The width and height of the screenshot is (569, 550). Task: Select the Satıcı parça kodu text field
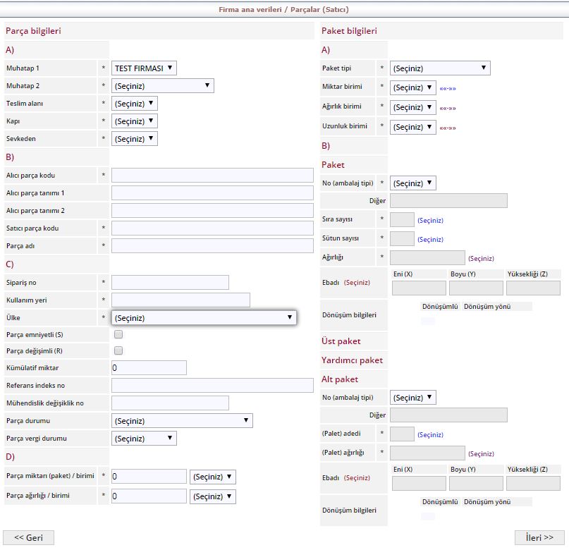click(x=212, y=228)
